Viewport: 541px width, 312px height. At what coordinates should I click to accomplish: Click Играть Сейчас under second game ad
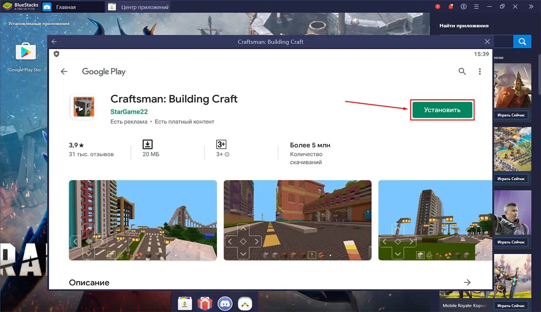coord(511,178)
